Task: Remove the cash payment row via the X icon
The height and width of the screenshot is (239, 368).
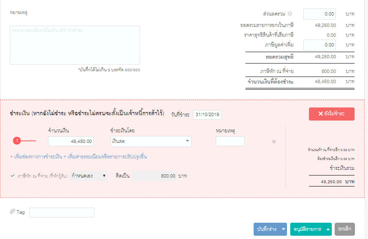Action: (x=274, y=141)
